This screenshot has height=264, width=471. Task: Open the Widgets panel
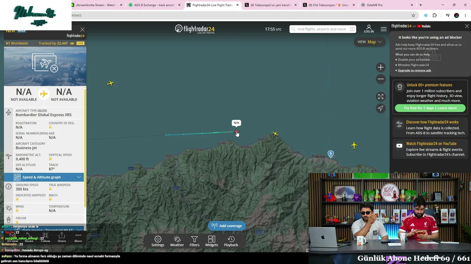click(212, 241)
